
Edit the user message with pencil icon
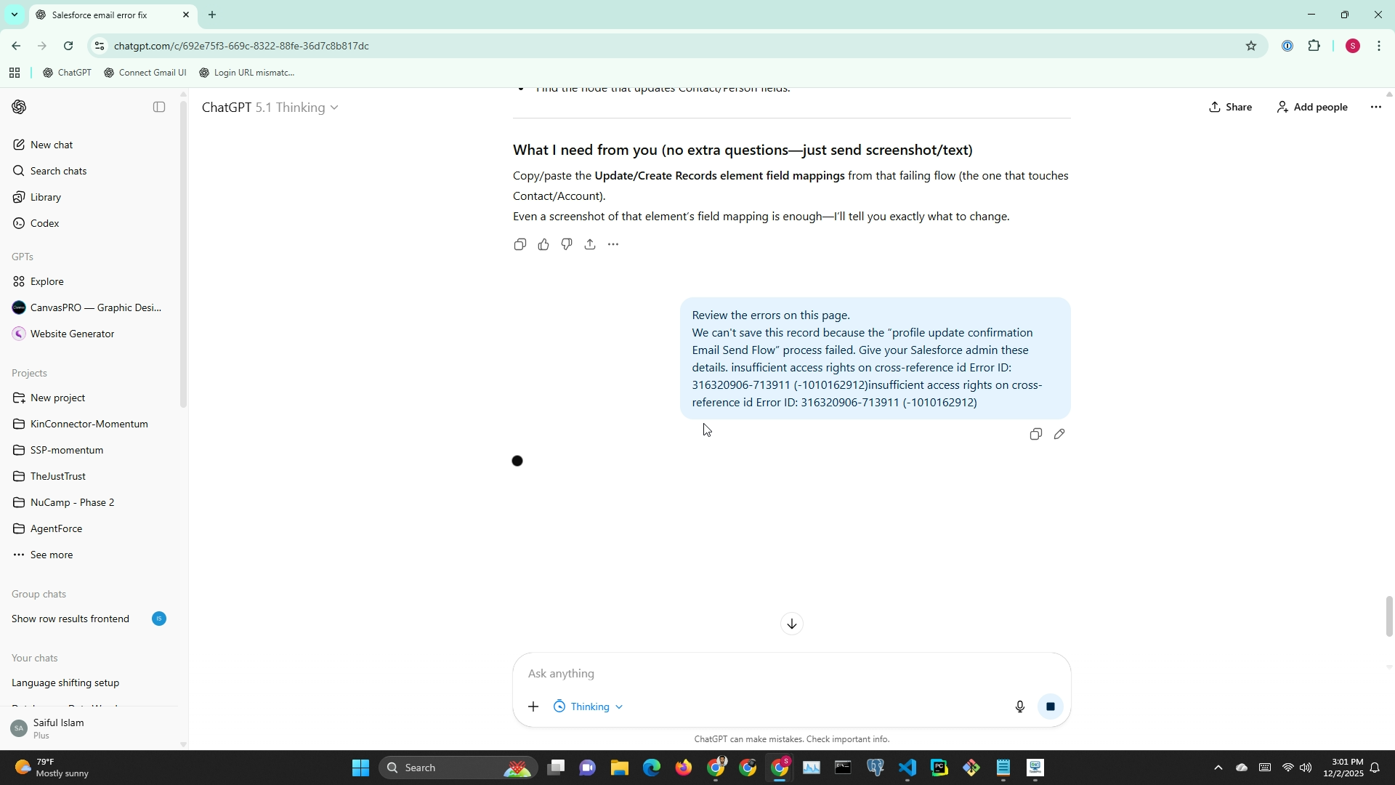tap(1059, 435)
